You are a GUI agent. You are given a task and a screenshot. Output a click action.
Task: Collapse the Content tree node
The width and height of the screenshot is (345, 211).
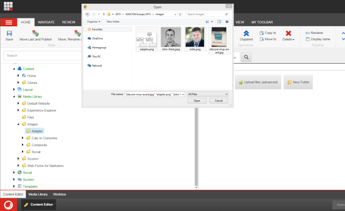pyautogui.click(x=14, y=69)
